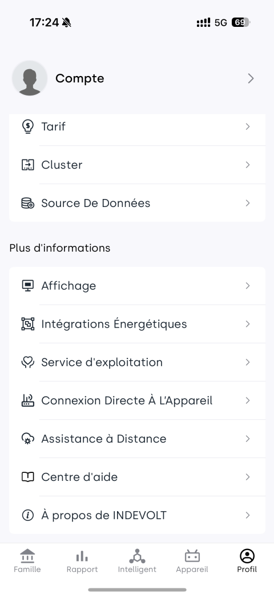Image resolution: width=274 pixels, height=597 pixels.
Task: Tap the Assistance à Distance cloud gear icon
Action: [x=27, y=439]
